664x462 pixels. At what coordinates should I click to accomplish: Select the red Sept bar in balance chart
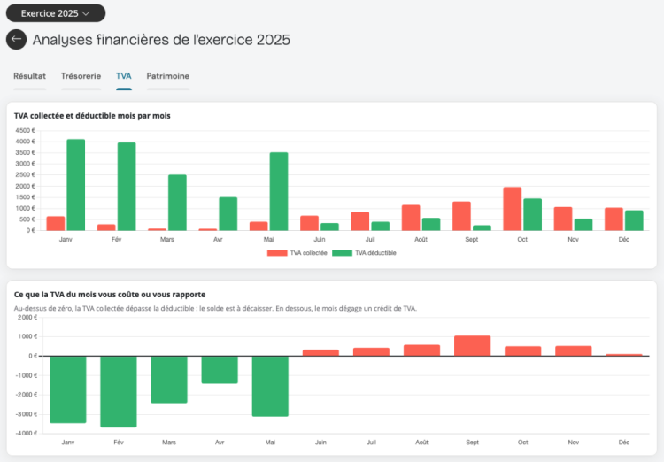pos(473,346)
